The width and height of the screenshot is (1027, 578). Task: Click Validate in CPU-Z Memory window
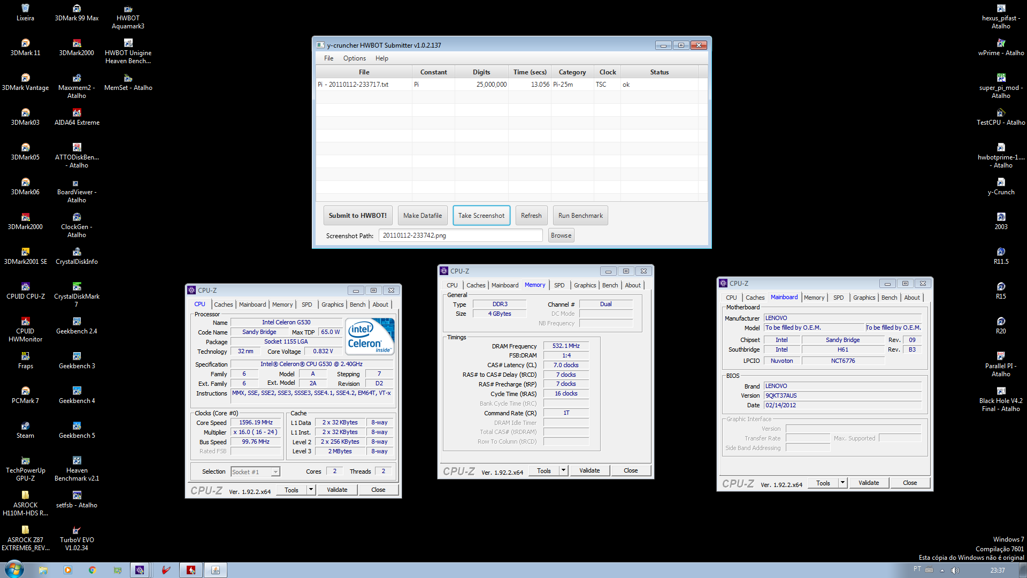point(589,470)
